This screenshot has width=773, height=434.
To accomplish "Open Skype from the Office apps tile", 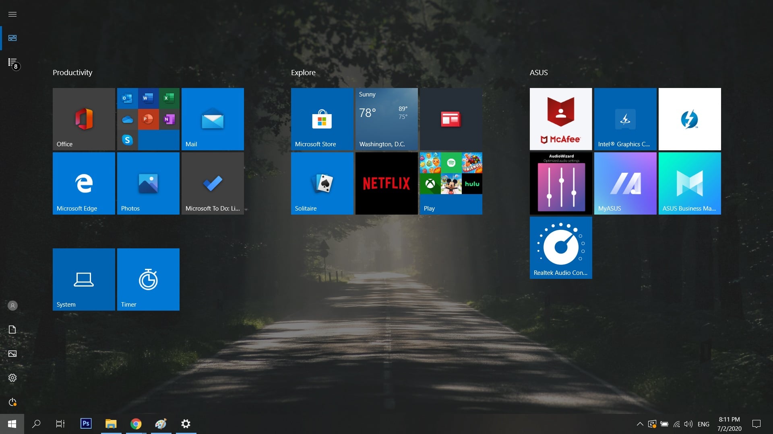I will point(127,140).
